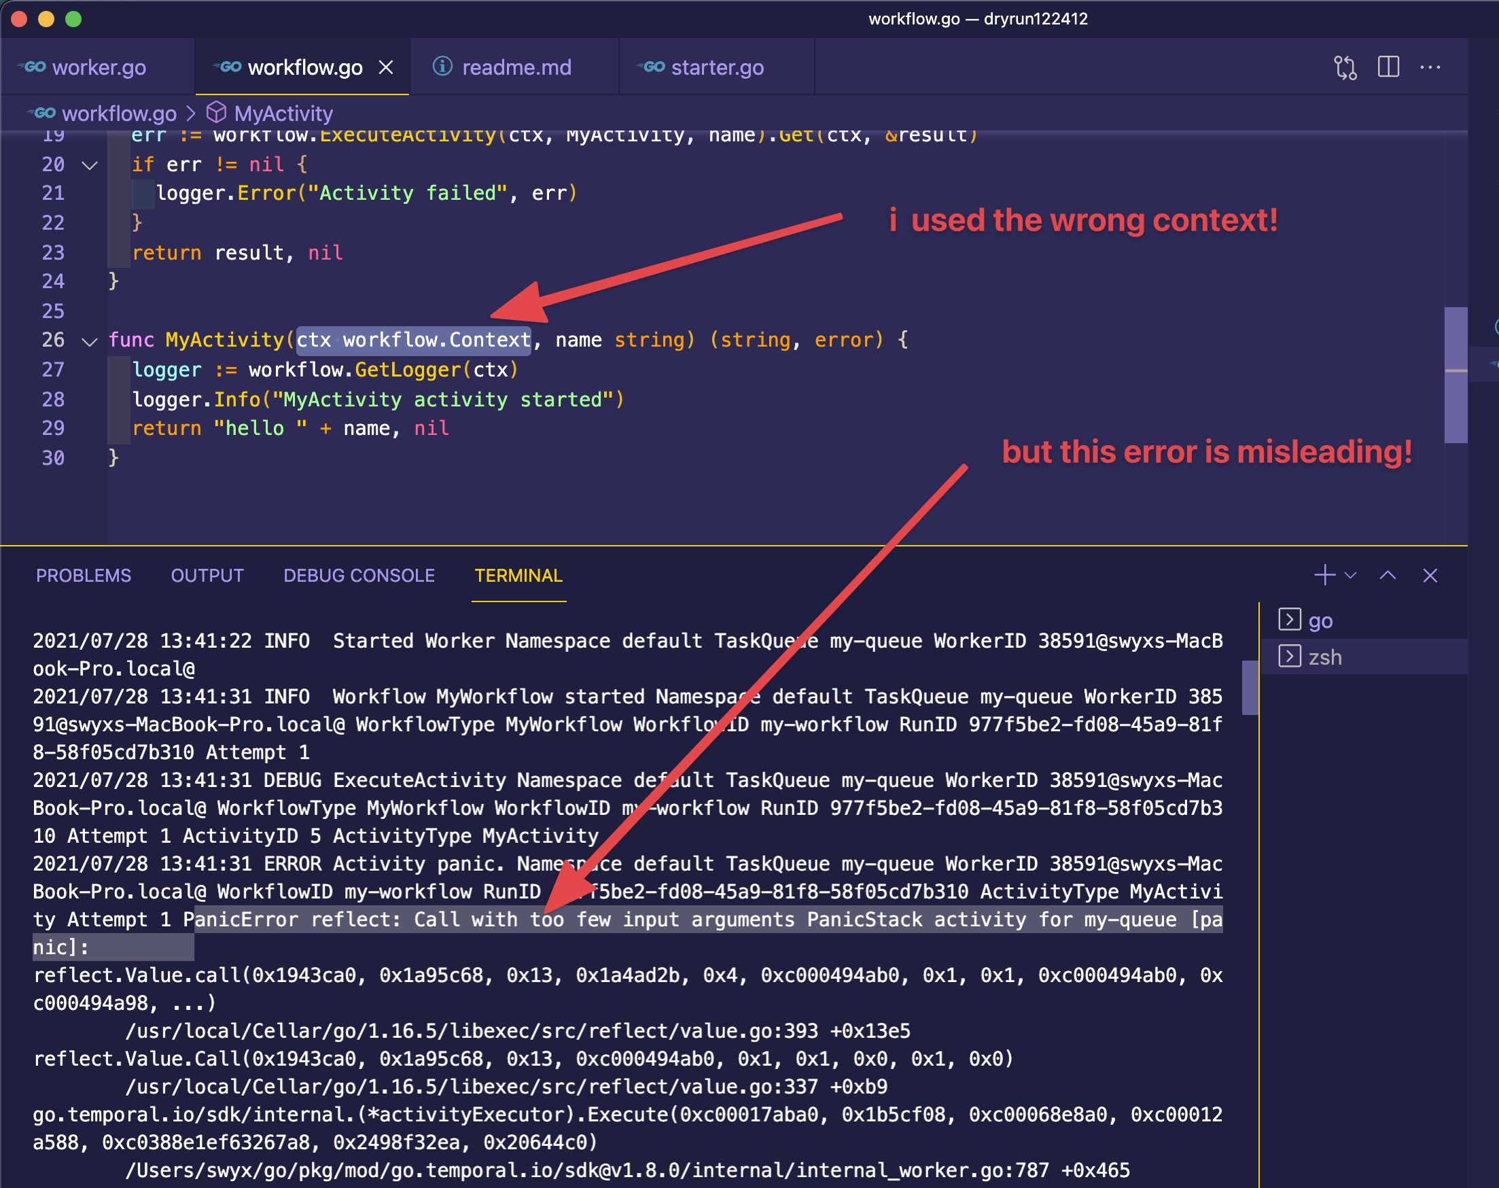Click the info icon on readme.md tab
This screenshot has width=1499, height=1188.
point(442,67)
